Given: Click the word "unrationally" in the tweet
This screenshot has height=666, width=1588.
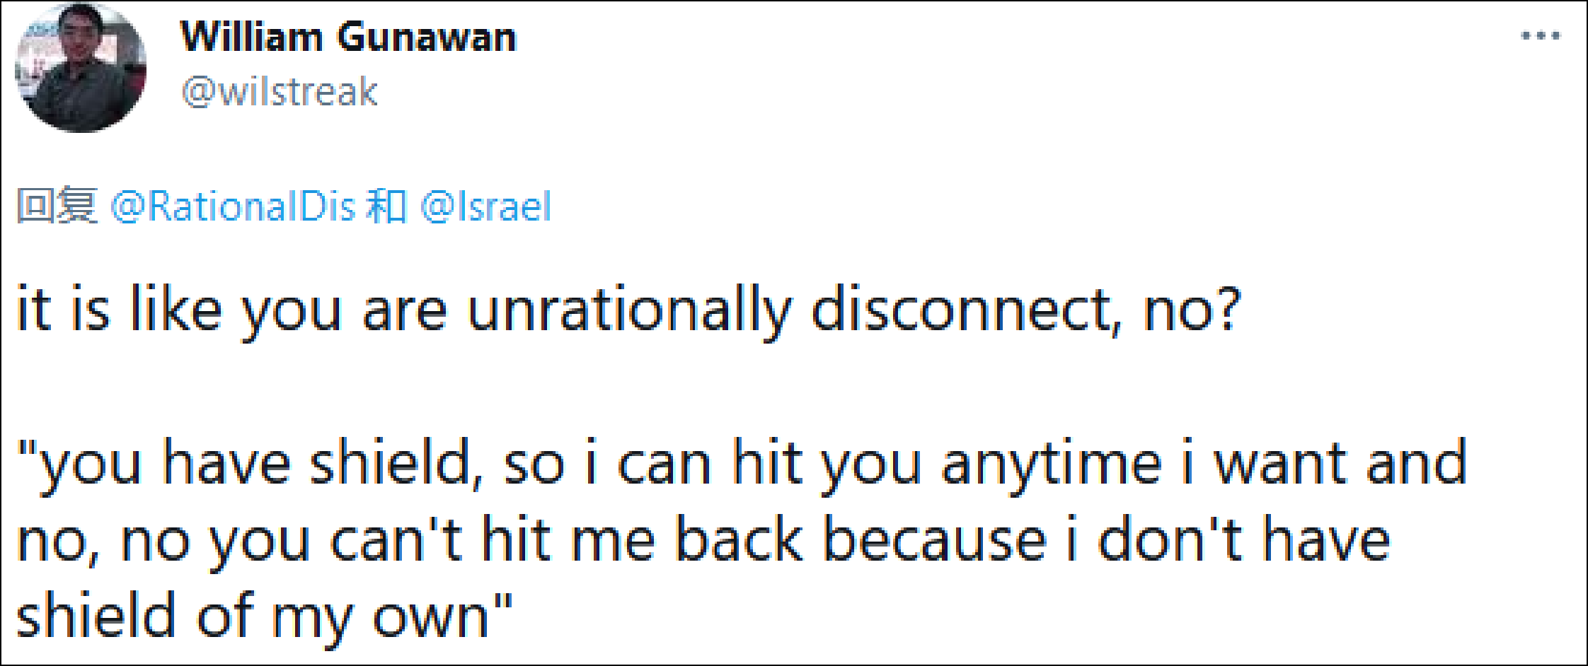Looking at the screenshot, I should point(628,310).
